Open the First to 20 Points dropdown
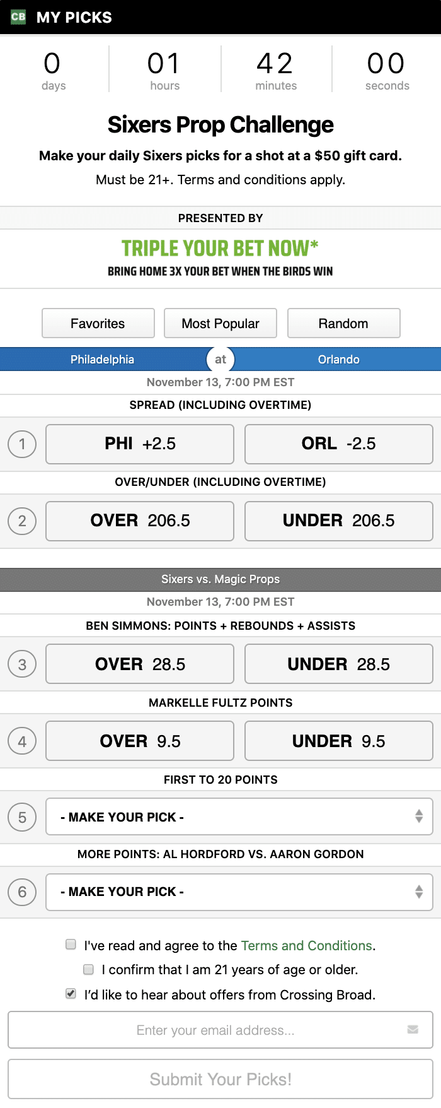The width and height of the screenshot is (441, 1108). pos(239,817)
